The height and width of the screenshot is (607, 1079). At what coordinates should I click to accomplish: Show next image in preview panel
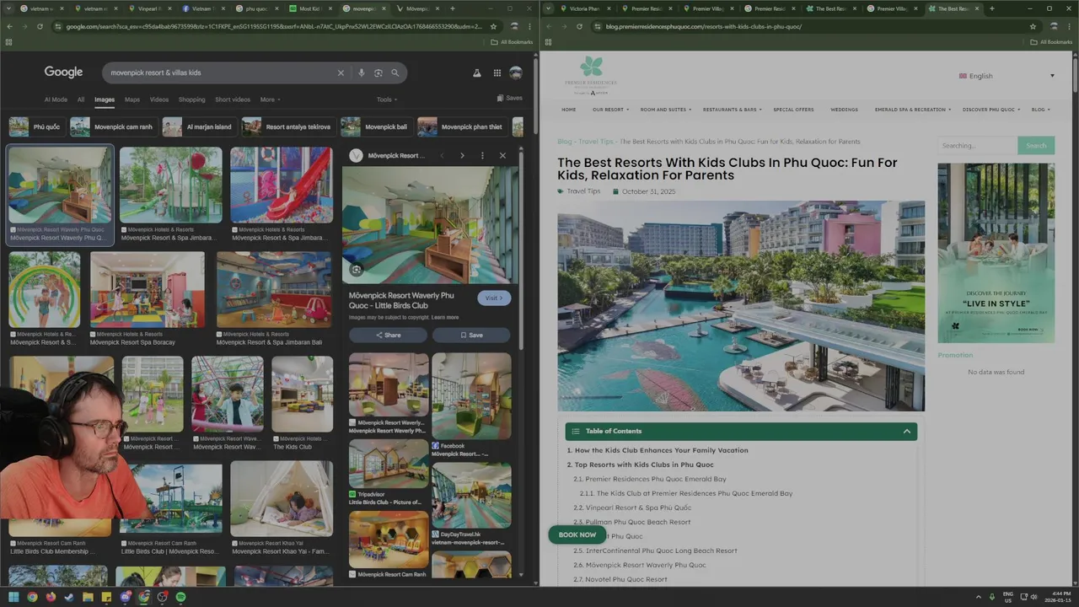pos(462,155)
